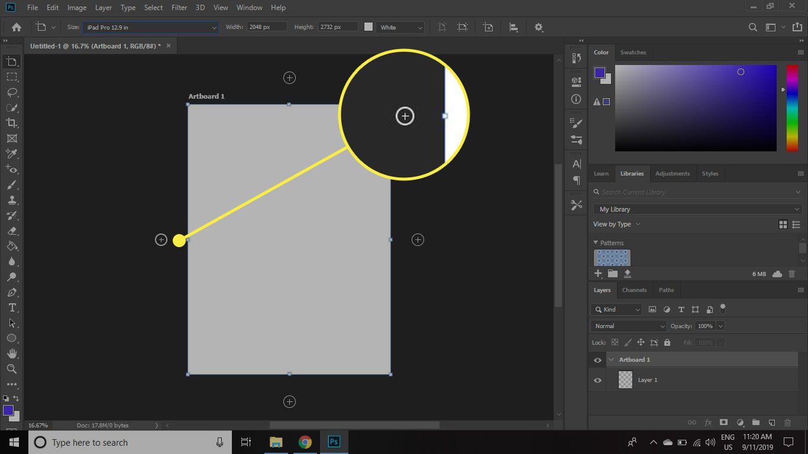This screenshot has width=808, height=454.
Task: Create a new layer in Layers panel
Action: click(x=771, y=423)
